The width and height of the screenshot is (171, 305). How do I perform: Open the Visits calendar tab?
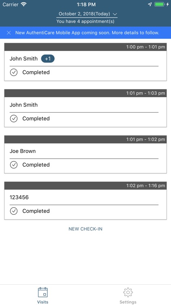pyautogui.click(x=43, y=295)
